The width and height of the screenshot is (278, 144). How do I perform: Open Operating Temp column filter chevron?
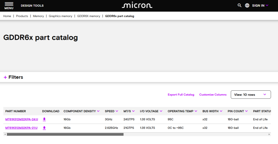point(196,111)
